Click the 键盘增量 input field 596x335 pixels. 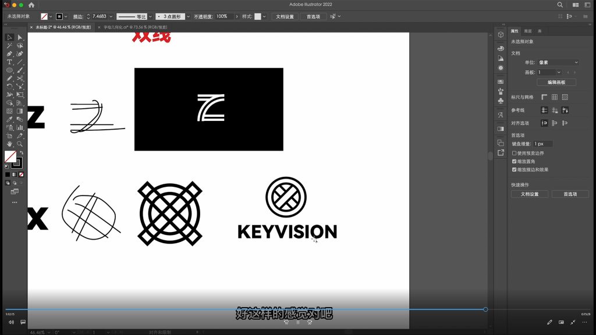[543, 144]
